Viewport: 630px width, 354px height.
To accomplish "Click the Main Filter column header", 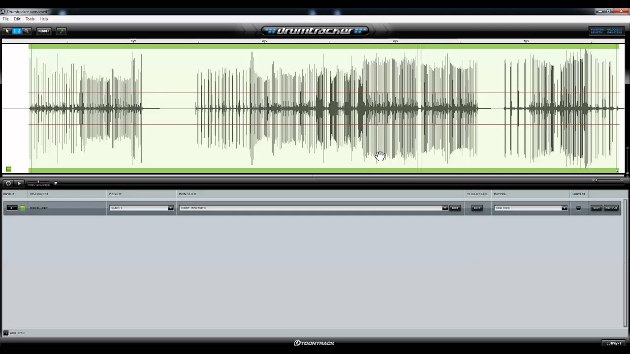I will (188, 194).
